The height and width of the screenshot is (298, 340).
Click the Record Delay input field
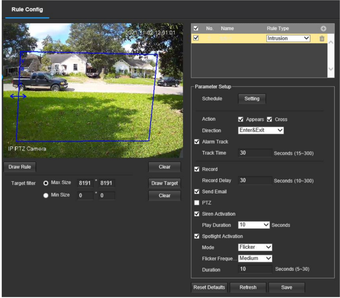pos(255,180)
